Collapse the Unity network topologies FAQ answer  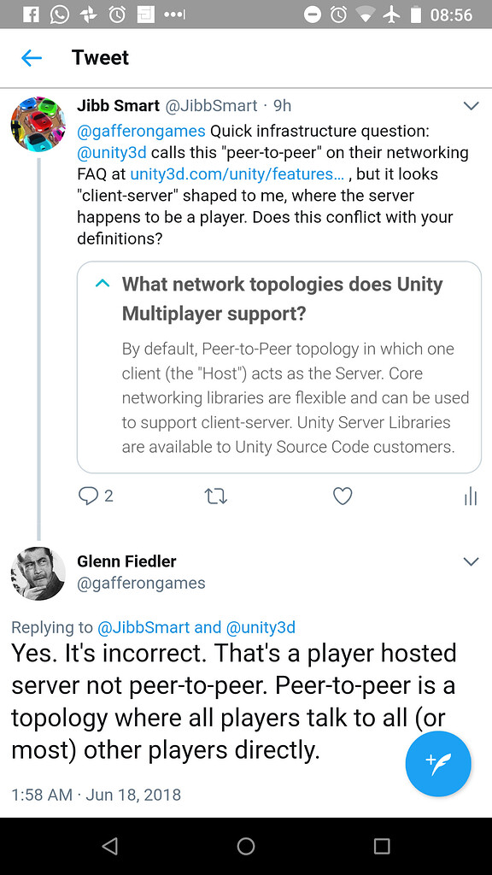click(x=102, y=283)
